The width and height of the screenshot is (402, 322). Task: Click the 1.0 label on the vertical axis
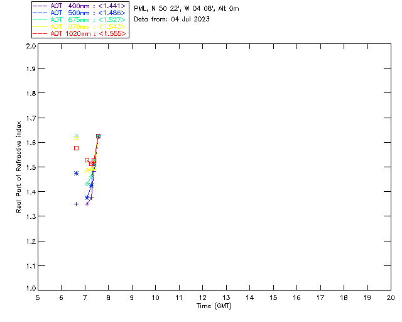tap(31, 288)
